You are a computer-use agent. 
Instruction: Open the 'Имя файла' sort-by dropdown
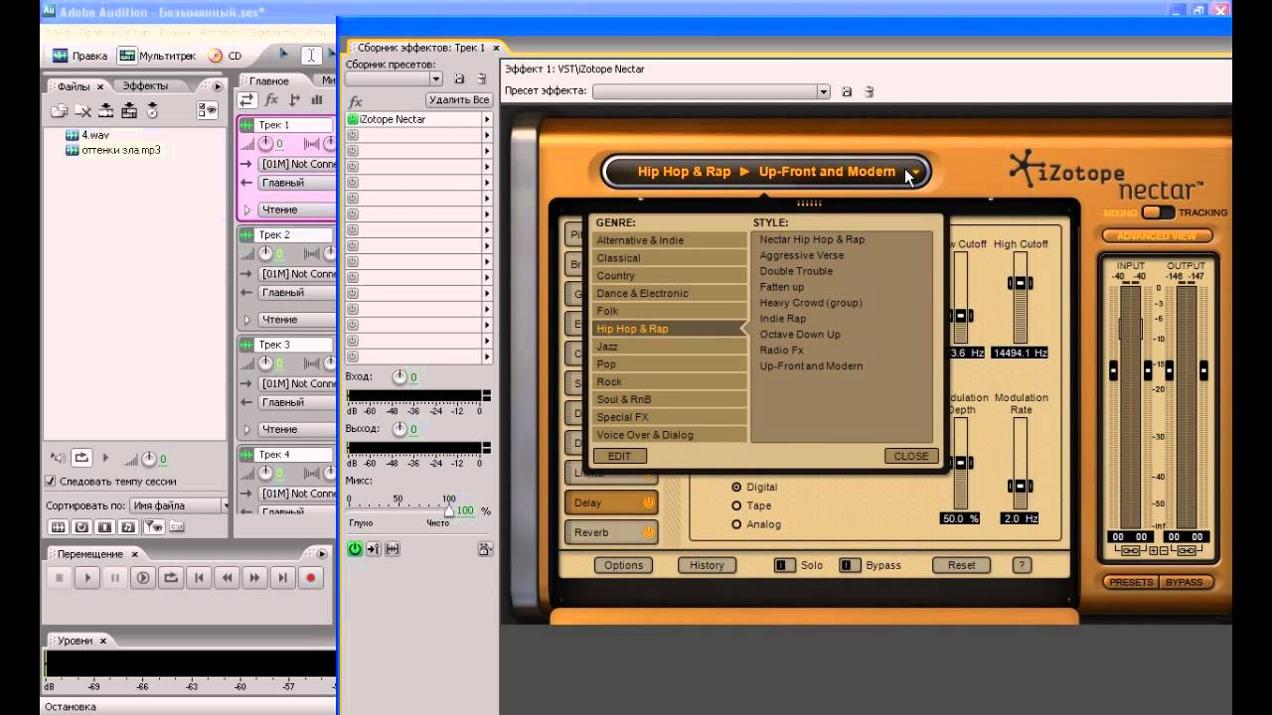179,505
